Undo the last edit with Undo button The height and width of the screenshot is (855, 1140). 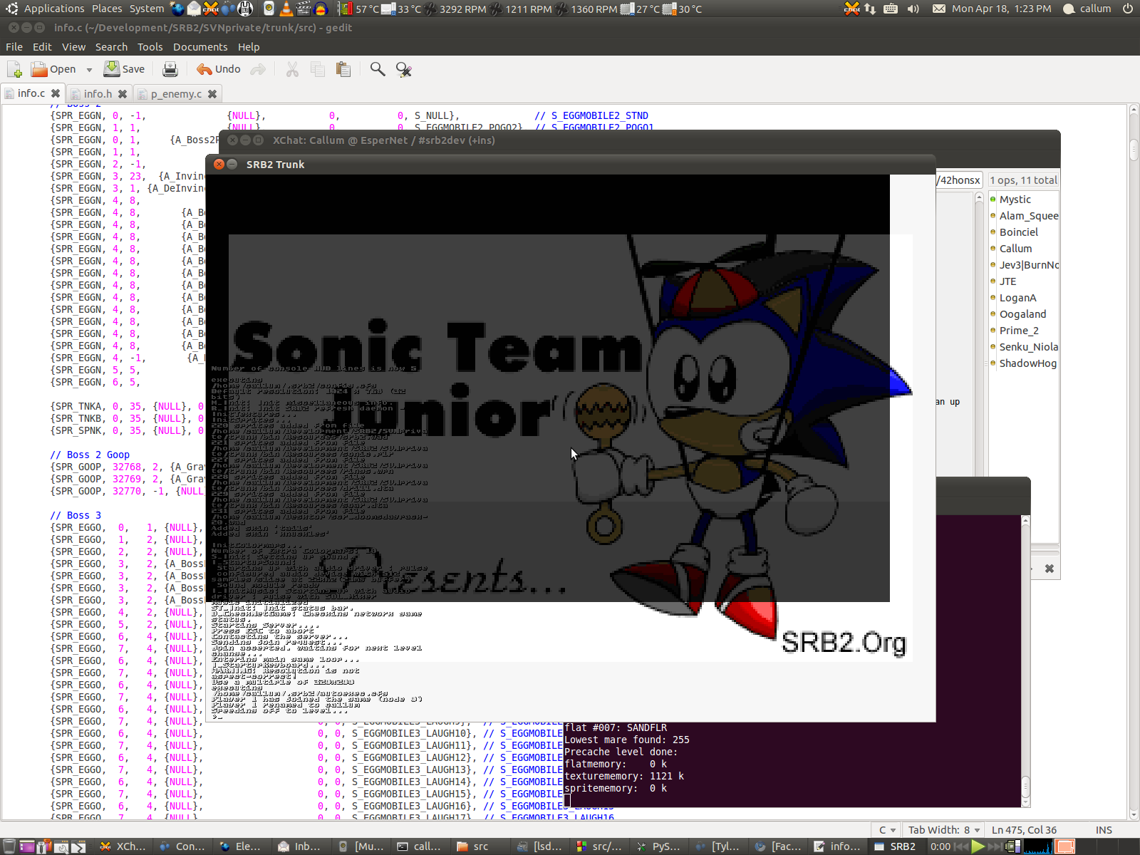pyautogui.click(x=219, y=69)
